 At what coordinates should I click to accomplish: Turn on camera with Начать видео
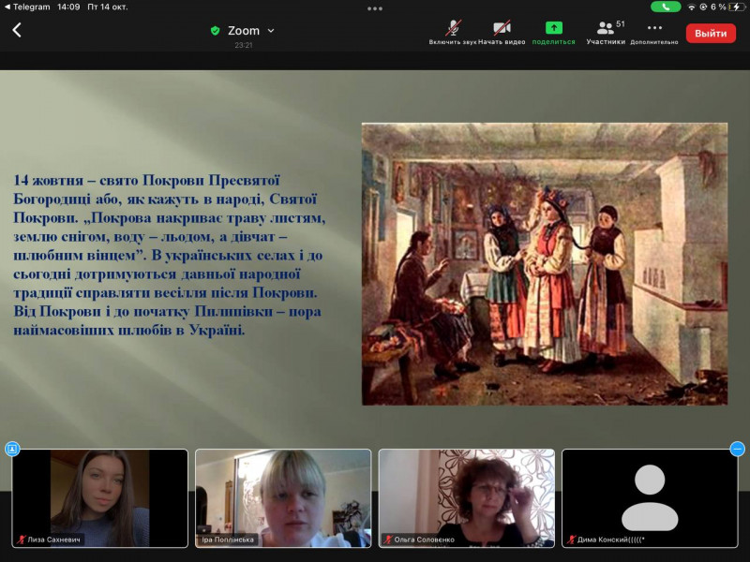tap(502, 32)
